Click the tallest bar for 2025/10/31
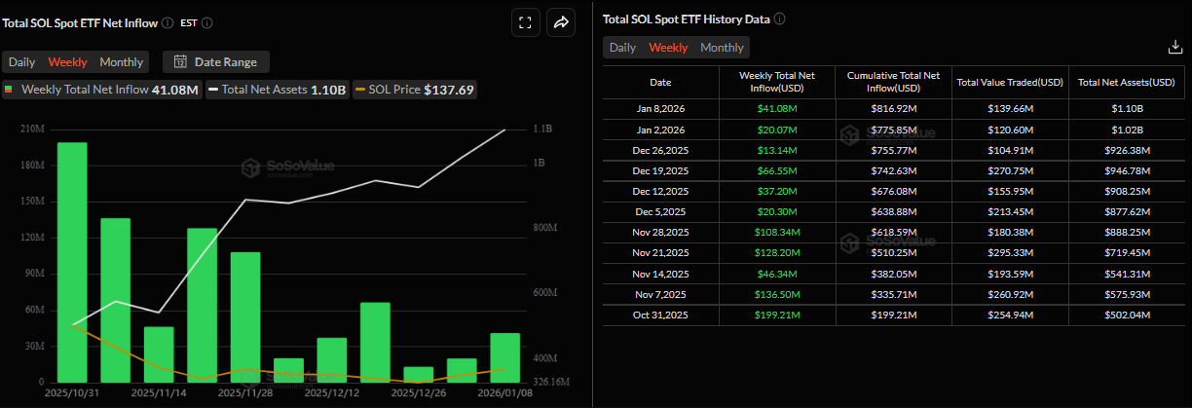 [72, 261]
